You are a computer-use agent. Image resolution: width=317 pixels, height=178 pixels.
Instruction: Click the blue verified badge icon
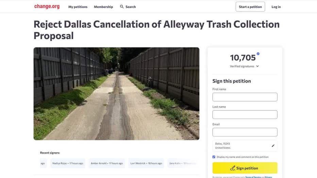(x=258, y=54)
